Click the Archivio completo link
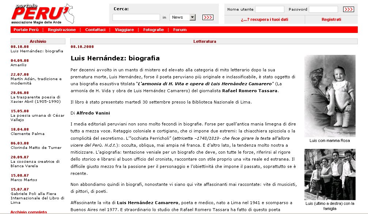Screen dimensions: 368x214 (x=29, y=212)
